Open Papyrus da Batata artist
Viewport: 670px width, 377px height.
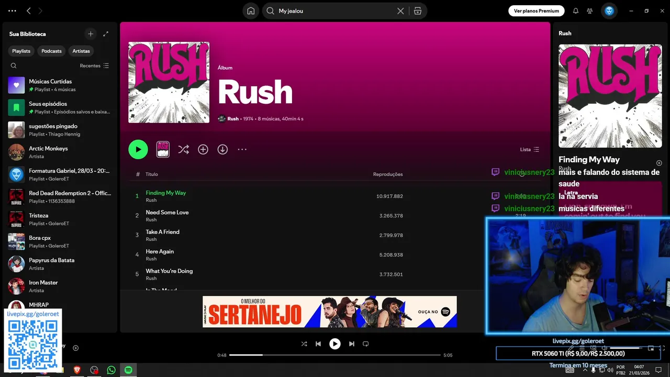[60, 264]
